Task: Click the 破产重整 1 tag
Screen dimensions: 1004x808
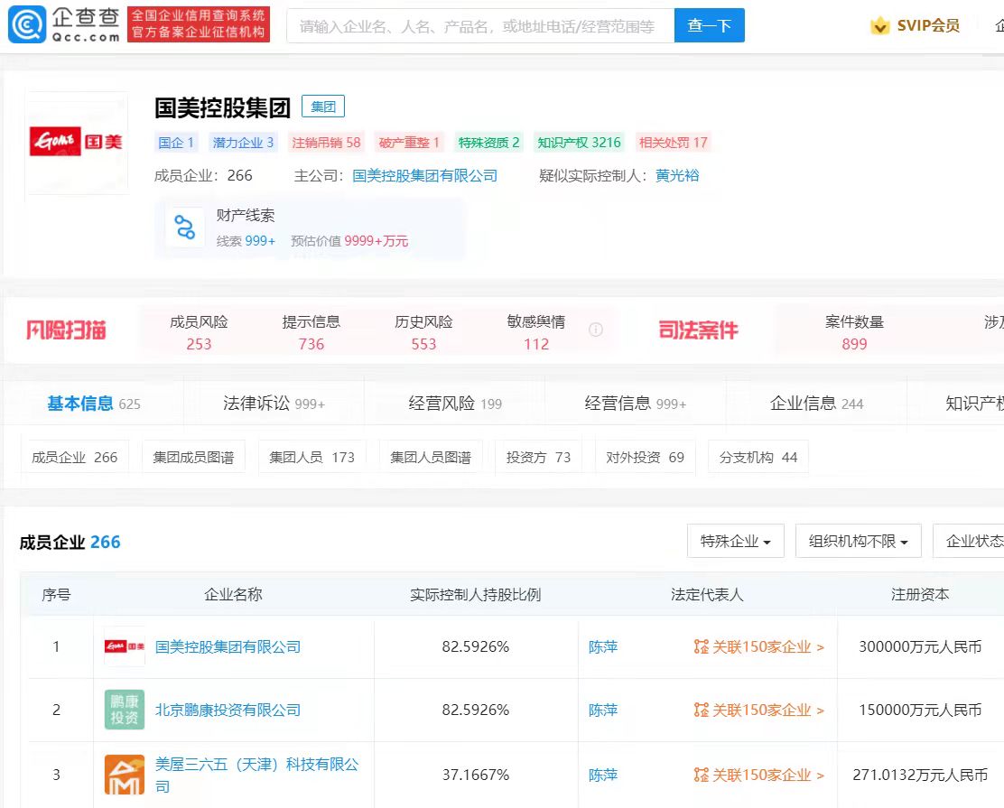Action: pyautogui.click(x=408, y=142)
